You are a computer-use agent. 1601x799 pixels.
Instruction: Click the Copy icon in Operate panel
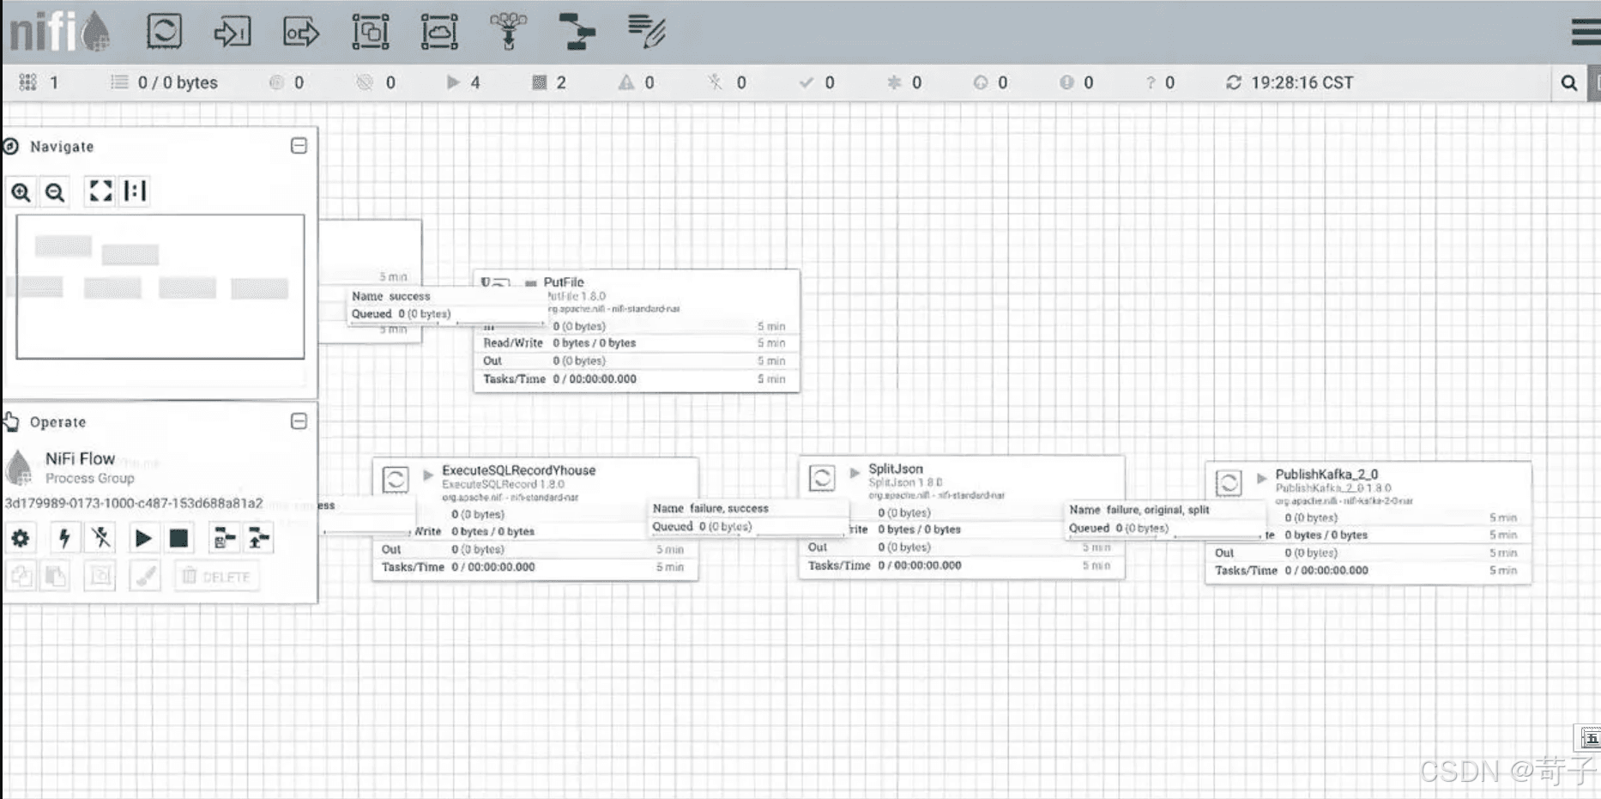pyautogui.click(x=21, y=576)
